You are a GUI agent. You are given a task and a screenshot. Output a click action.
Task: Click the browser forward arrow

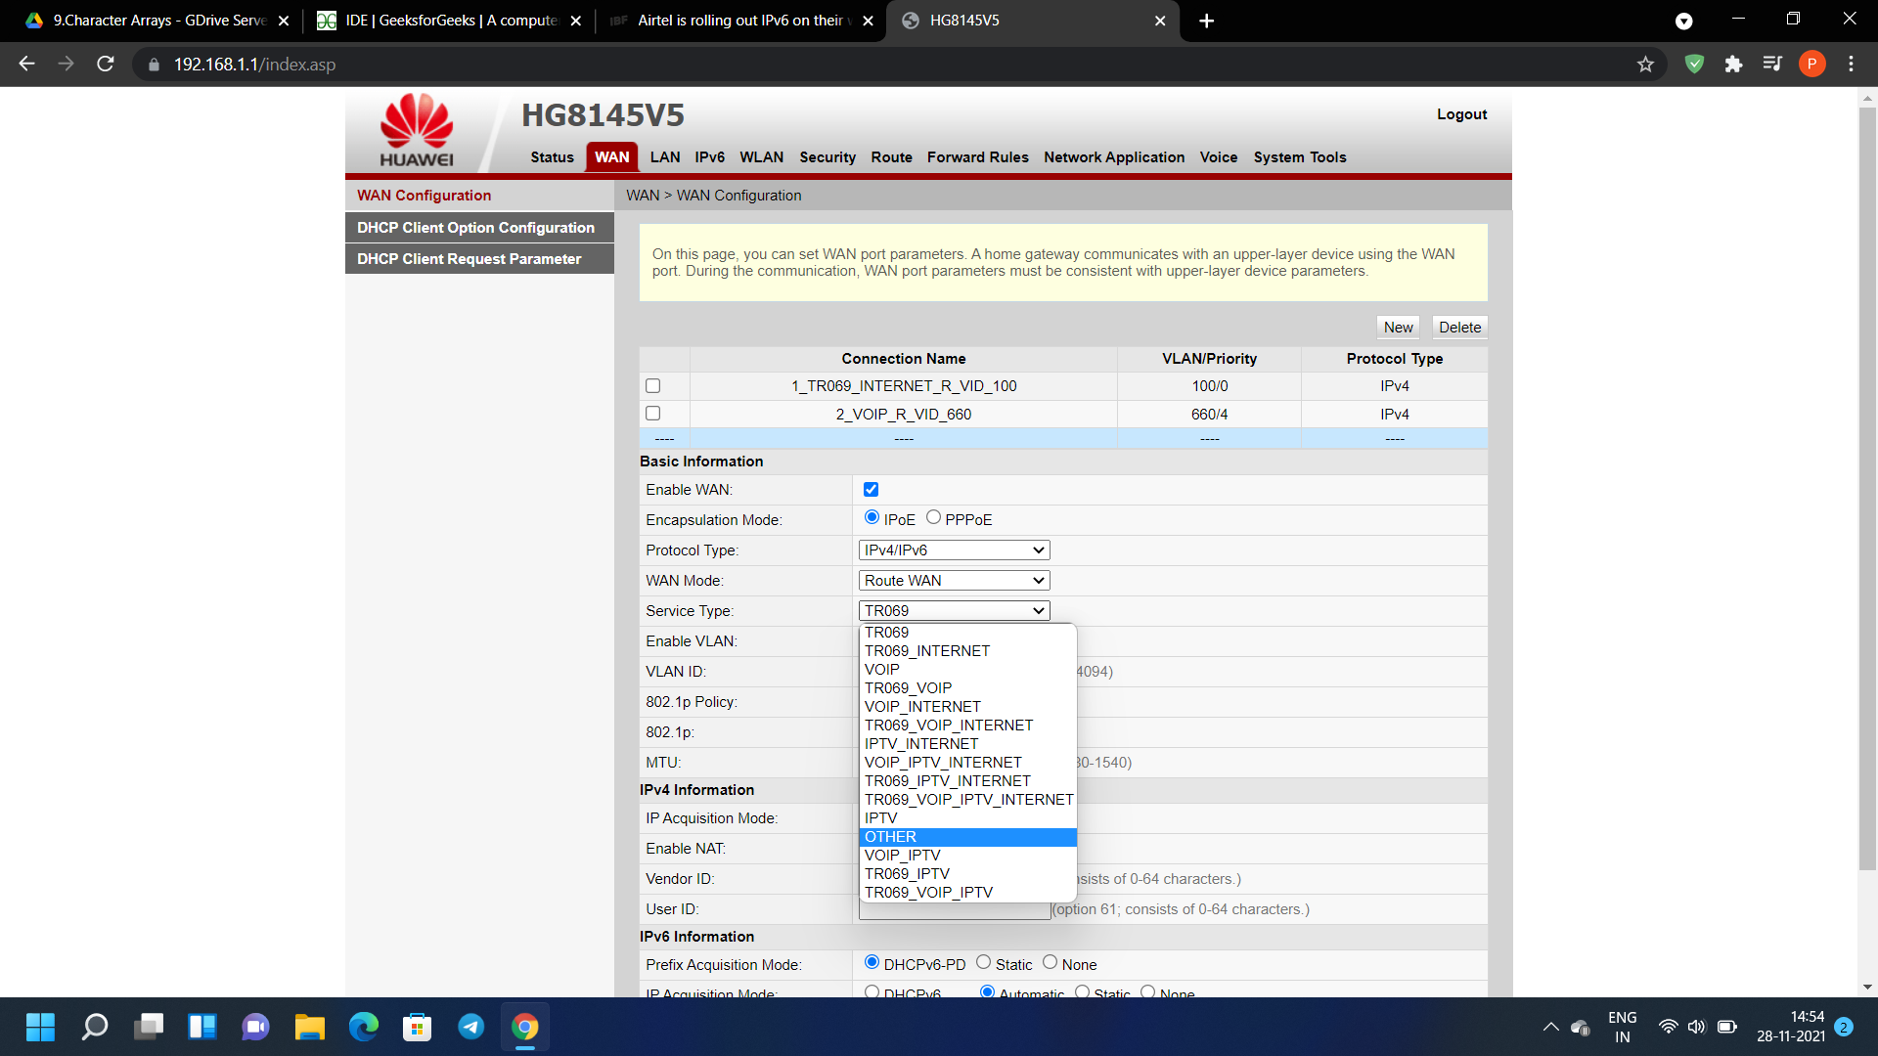(x=66, y=64)
